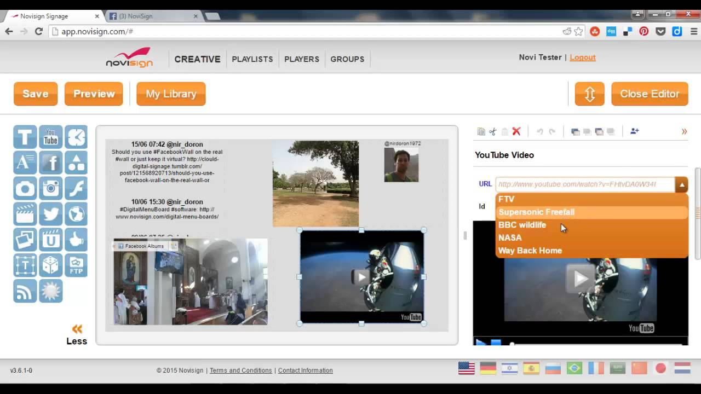Image resolution: width=701 pixels, height=394 pixels.
Task: Insert the Flash widget
Action: (76, 188)
